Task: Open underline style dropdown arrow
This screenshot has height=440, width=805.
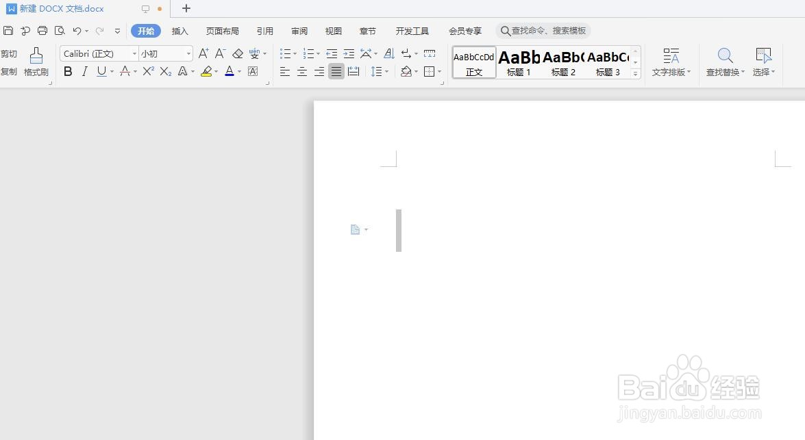Action: click(112, 72)
